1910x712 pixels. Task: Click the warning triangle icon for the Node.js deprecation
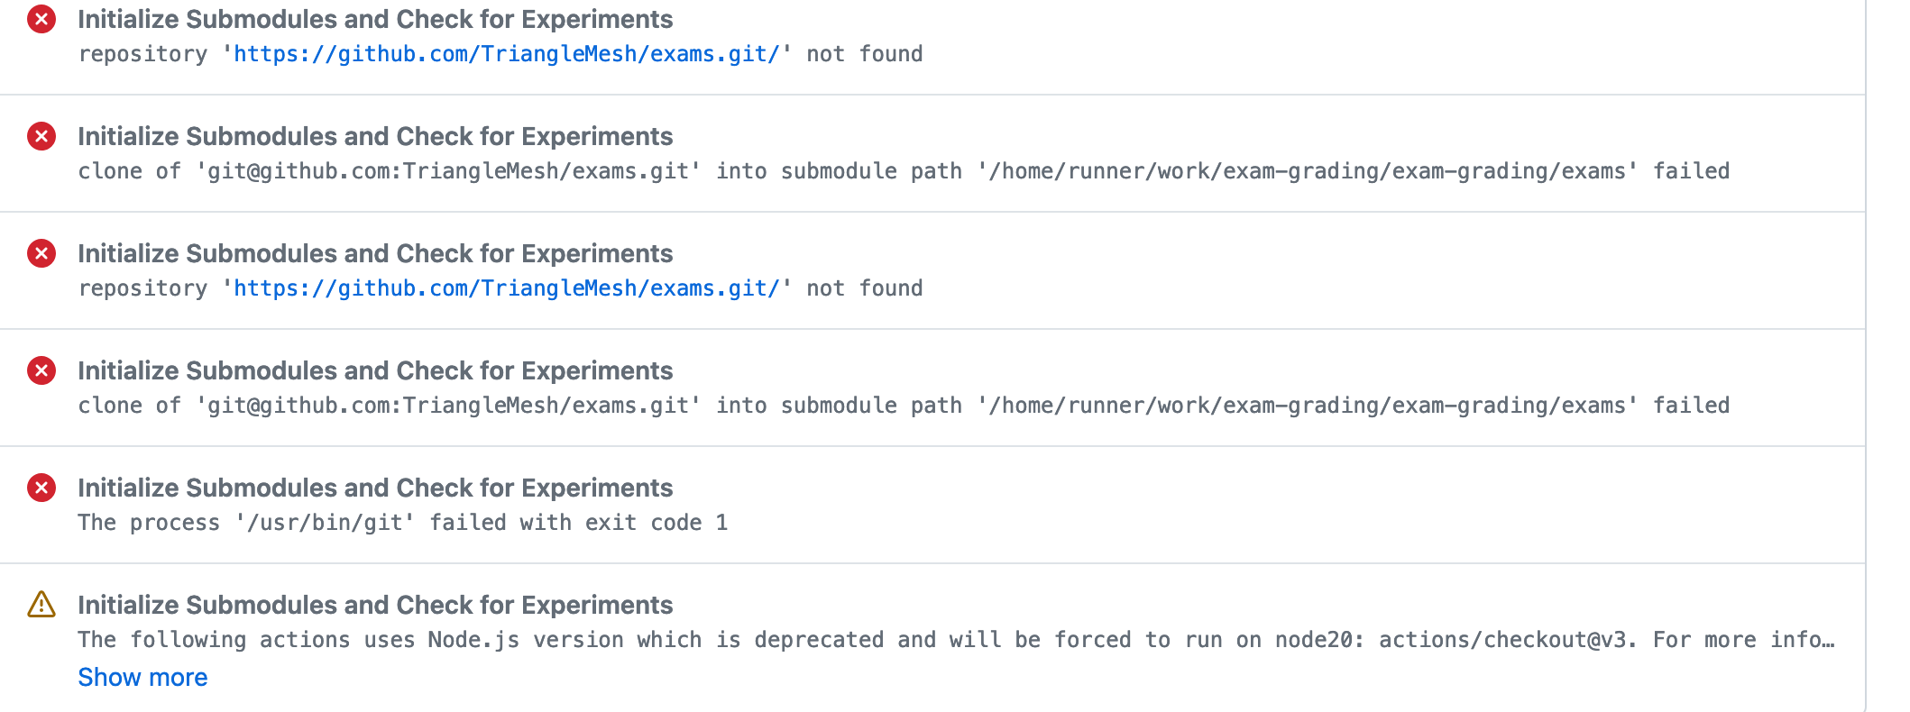click(x=41, y=605)
